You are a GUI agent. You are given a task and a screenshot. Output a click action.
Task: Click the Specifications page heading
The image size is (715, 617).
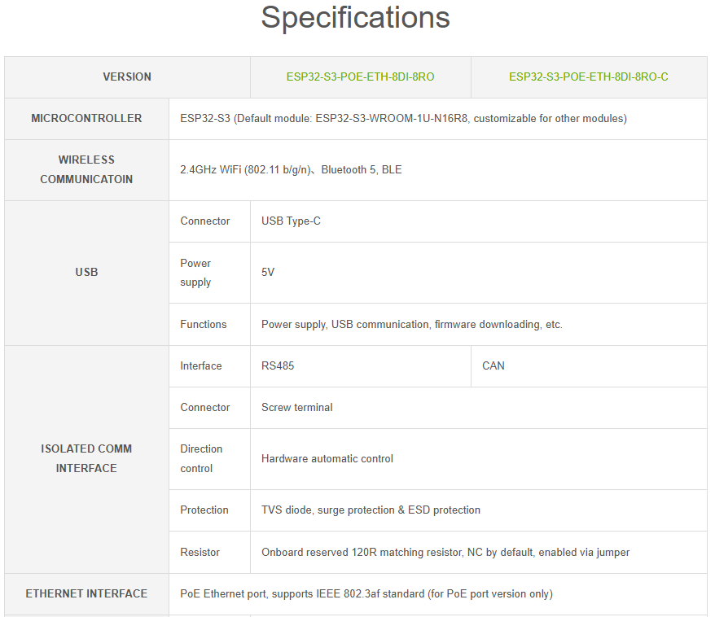[355, 18]
